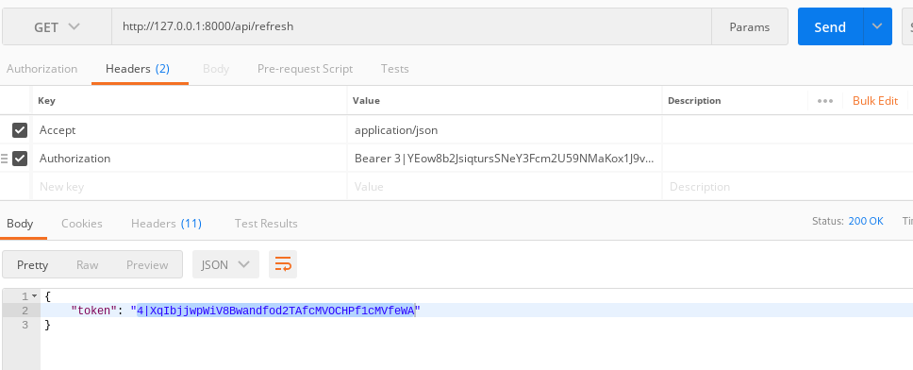Toggle the line wrap icon
The width and height of the screenshot is (913, 370).
(283, 264)
